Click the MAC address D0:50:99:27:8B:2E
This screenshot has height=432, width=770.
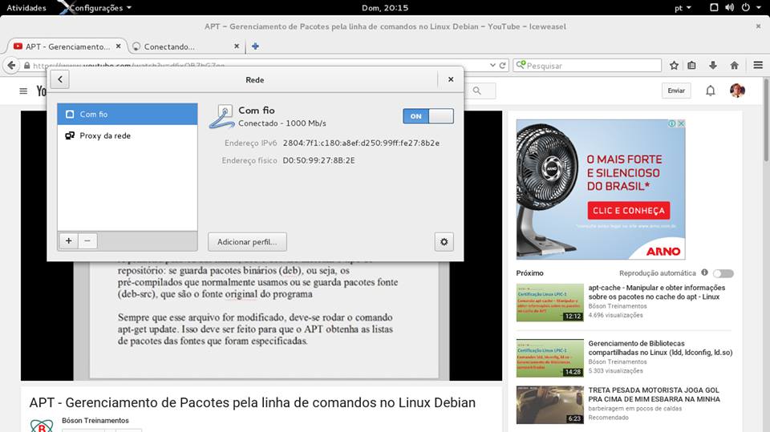pos(318,160)
